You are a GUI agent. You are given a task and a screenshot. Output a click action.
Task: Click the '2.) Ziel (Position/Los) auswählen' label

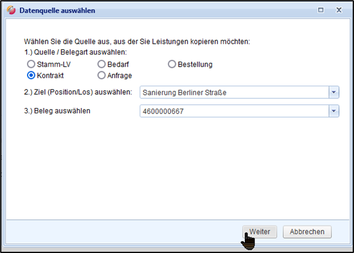click(78, 92)
